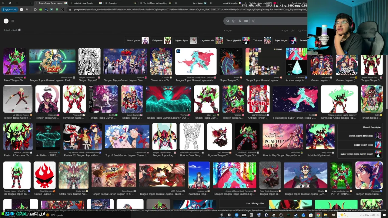Viewport: 388px width, 218px height.
Task: Open the Figurine Tengen 1001 Hobbies image
Action: click(x=219, y=137)
